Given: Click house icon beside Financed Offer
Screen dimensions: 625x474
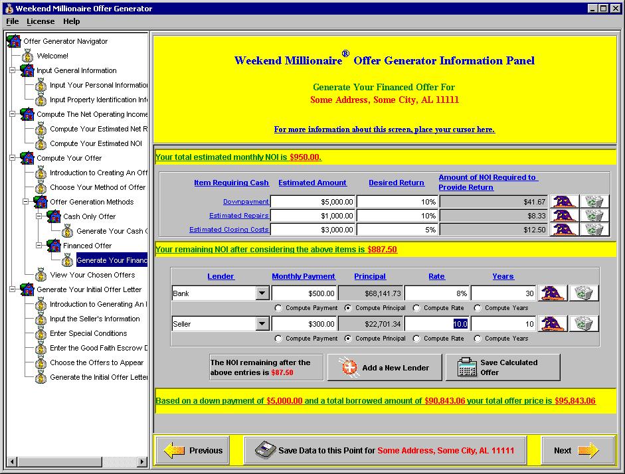Looking at the screenshot, I should tap(54, 246).
